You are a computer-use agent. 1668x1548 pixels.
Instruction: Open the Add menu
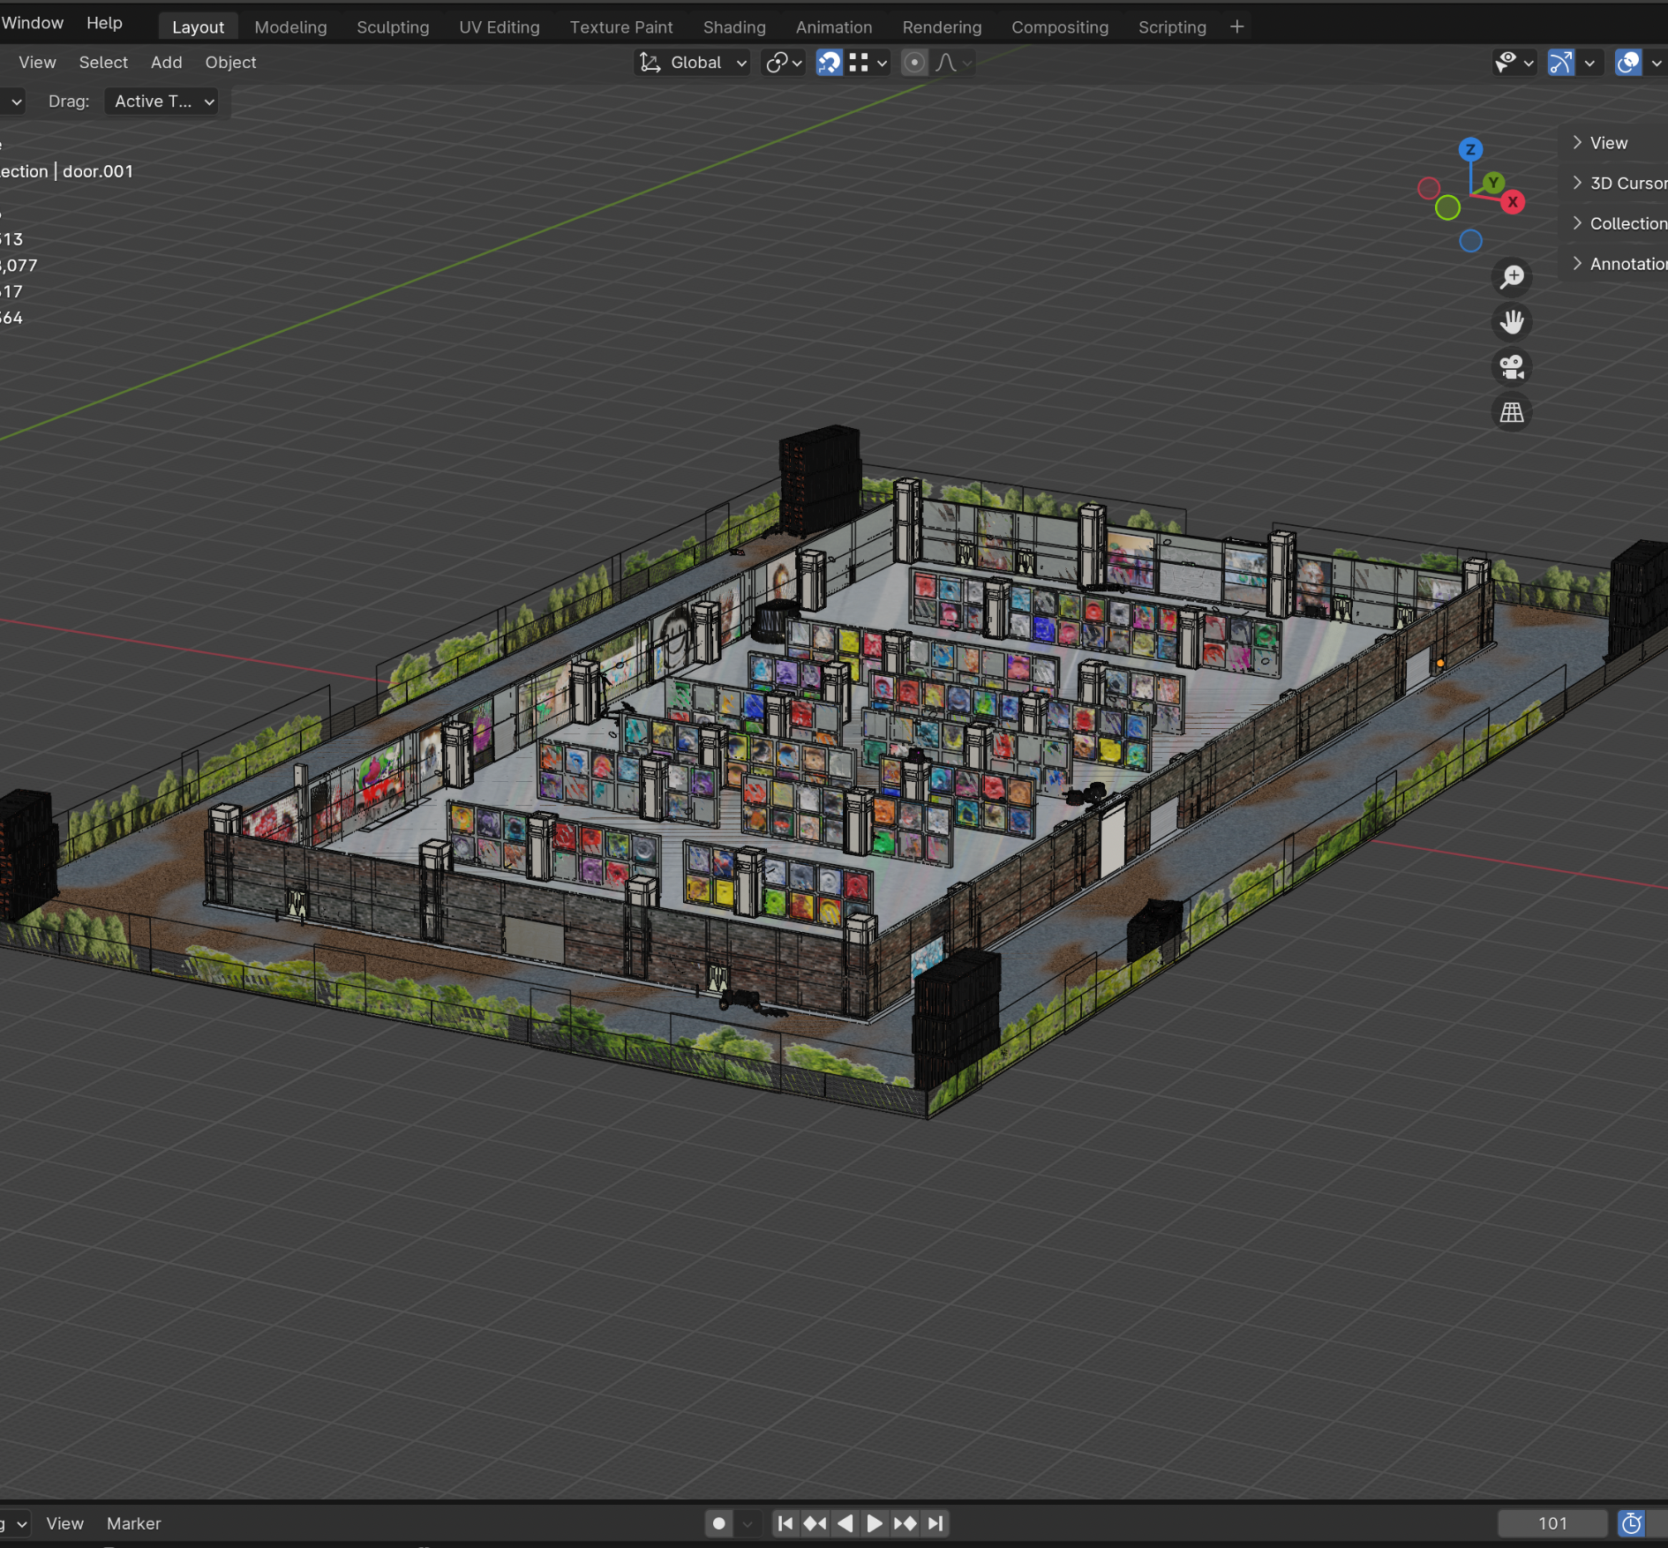click(x=166, y=63)
